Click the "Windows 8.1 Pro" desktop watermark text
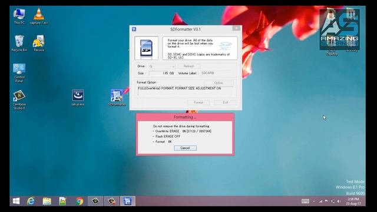 350,187
